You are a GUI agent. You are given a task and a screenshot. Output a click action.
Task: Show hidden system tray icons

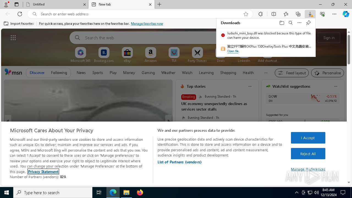tap(296, 193)
